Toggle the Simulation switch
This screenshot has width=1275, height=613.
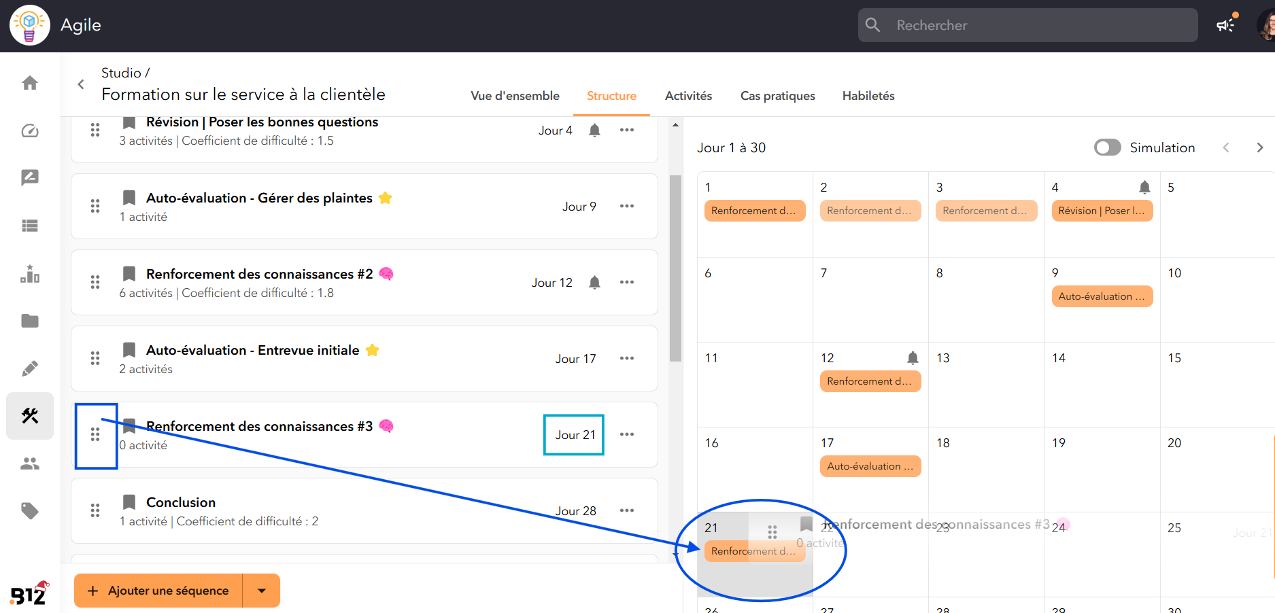pyautogui.click(x=1108, y=147)
